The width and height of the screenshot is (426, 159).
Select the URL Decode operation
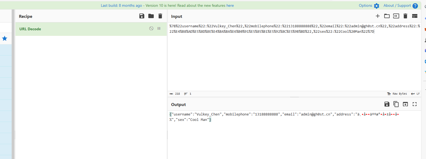pyautogui.click(x=91, y=29)
